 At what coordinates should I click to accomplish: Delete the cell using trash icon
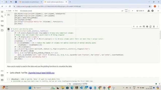tap(154, 26)
